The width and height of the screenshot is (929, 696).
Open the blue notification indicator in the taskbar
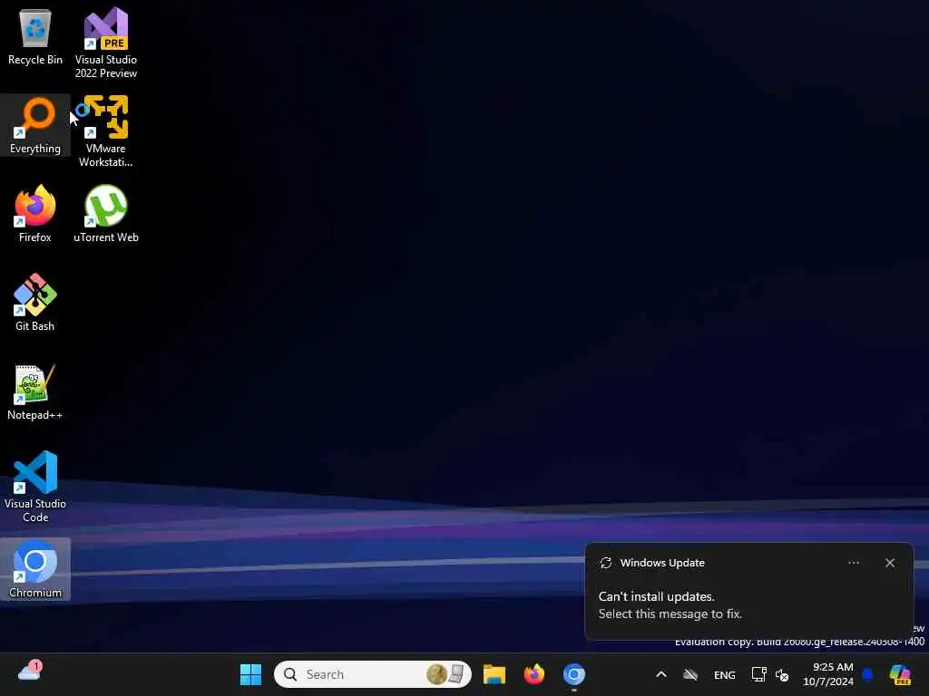(867, 674)
